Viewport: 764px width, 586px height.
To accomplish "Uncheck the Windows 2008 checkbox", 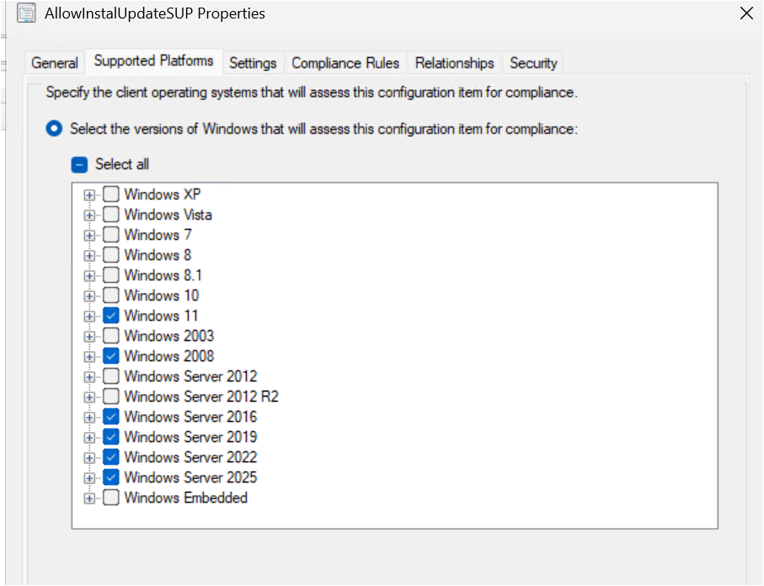I will point(111,356).
